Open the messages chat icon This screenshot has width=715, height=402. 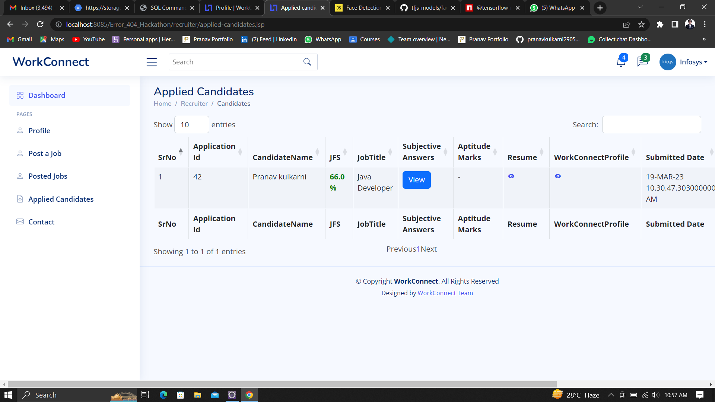click(x=642, y=62)
